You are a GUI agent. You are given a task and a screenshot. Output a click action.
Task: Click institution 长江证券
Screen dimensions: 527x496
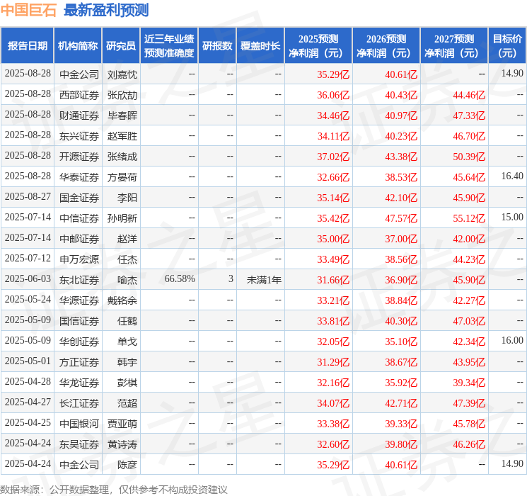click(79, 403)
